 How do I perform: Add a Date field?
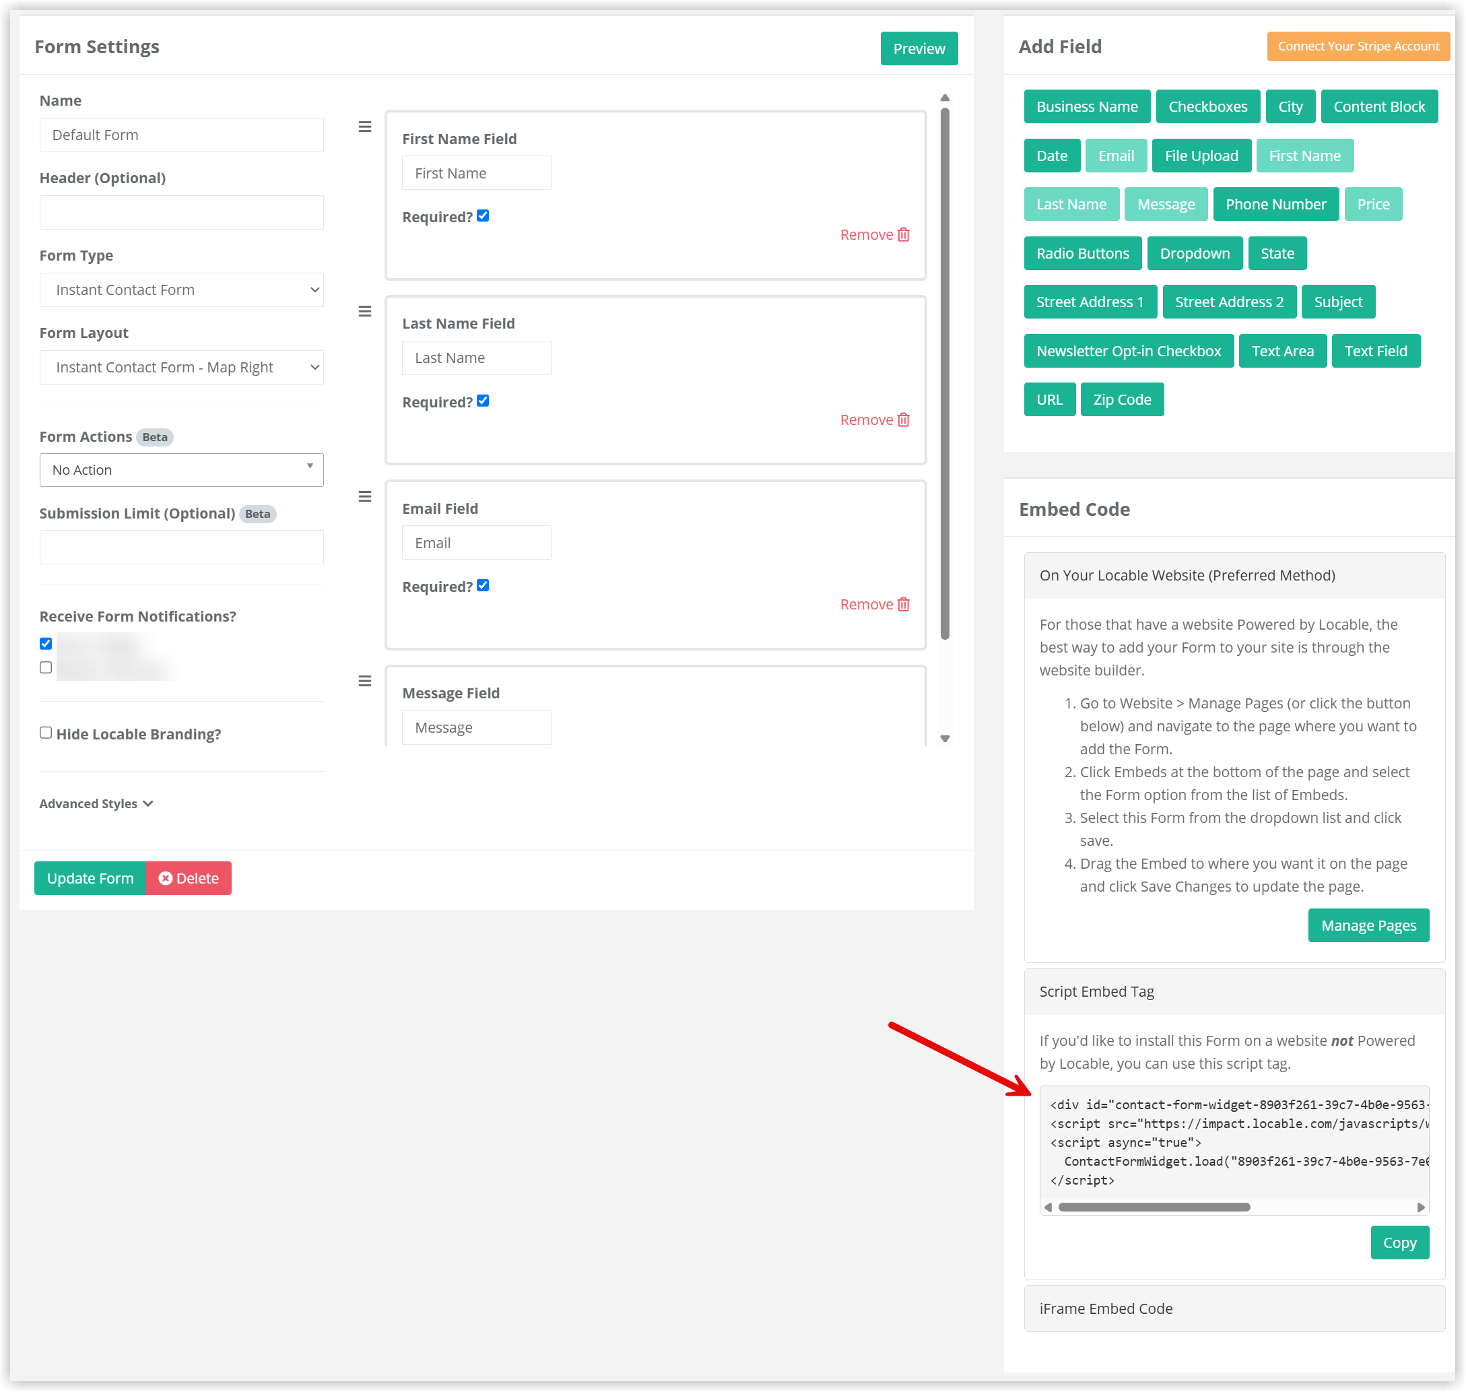tap(1052, 156)
